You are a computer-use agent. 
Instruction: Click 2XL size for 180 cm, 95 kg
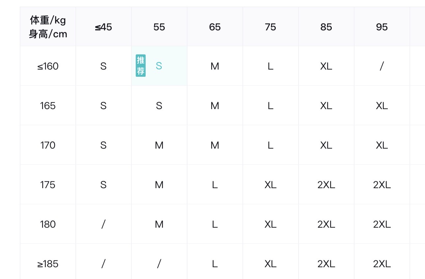click(x=382, y=224)
